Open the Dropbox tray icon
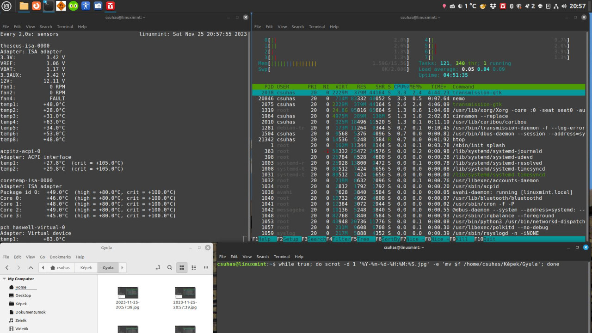The image size is (592, 333). 493,6
